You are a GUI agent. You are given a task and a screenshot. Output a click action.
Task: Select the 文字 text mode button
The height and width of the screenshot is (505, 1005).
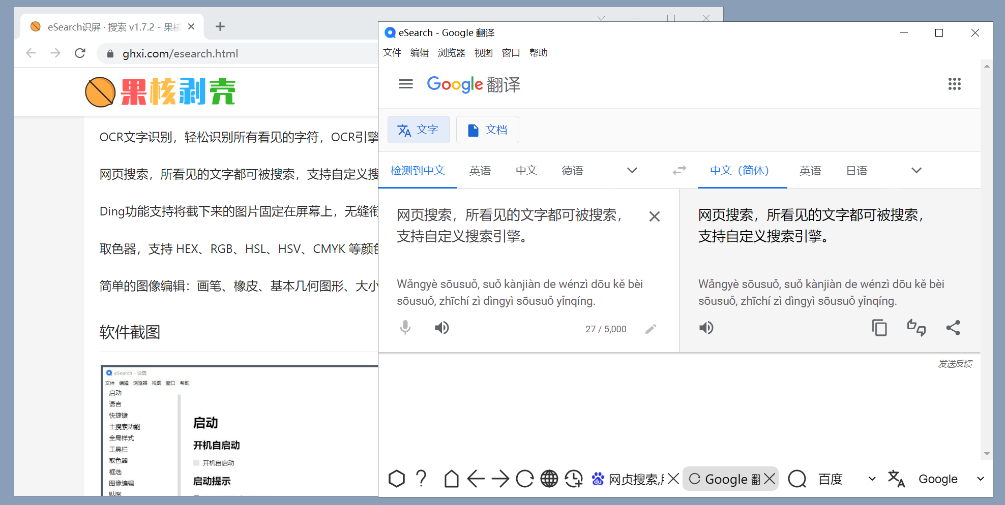click(x=419, y=130)
